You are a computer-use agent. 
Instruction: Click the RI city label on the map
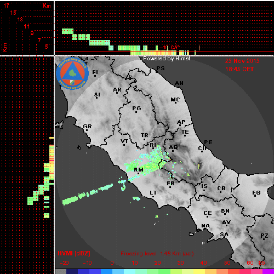(x=153, y=145)
